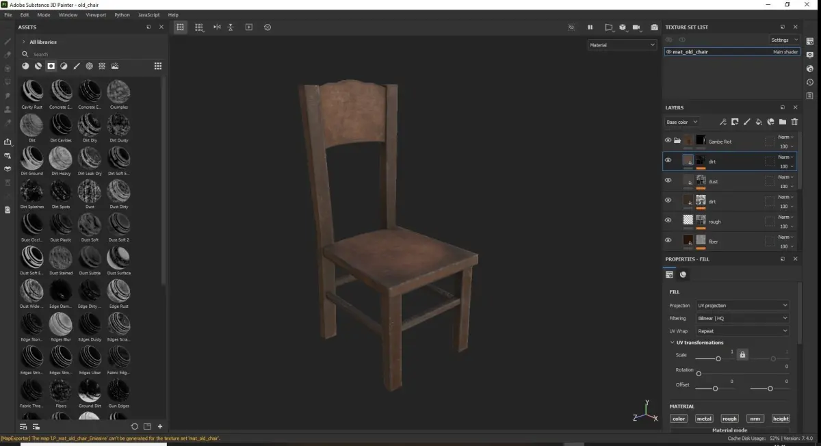This screenshot has width=821, height=446.
Task: Toggle the hide-overlay eye icon in viewport toolbar
Action: tap(571, 27)
